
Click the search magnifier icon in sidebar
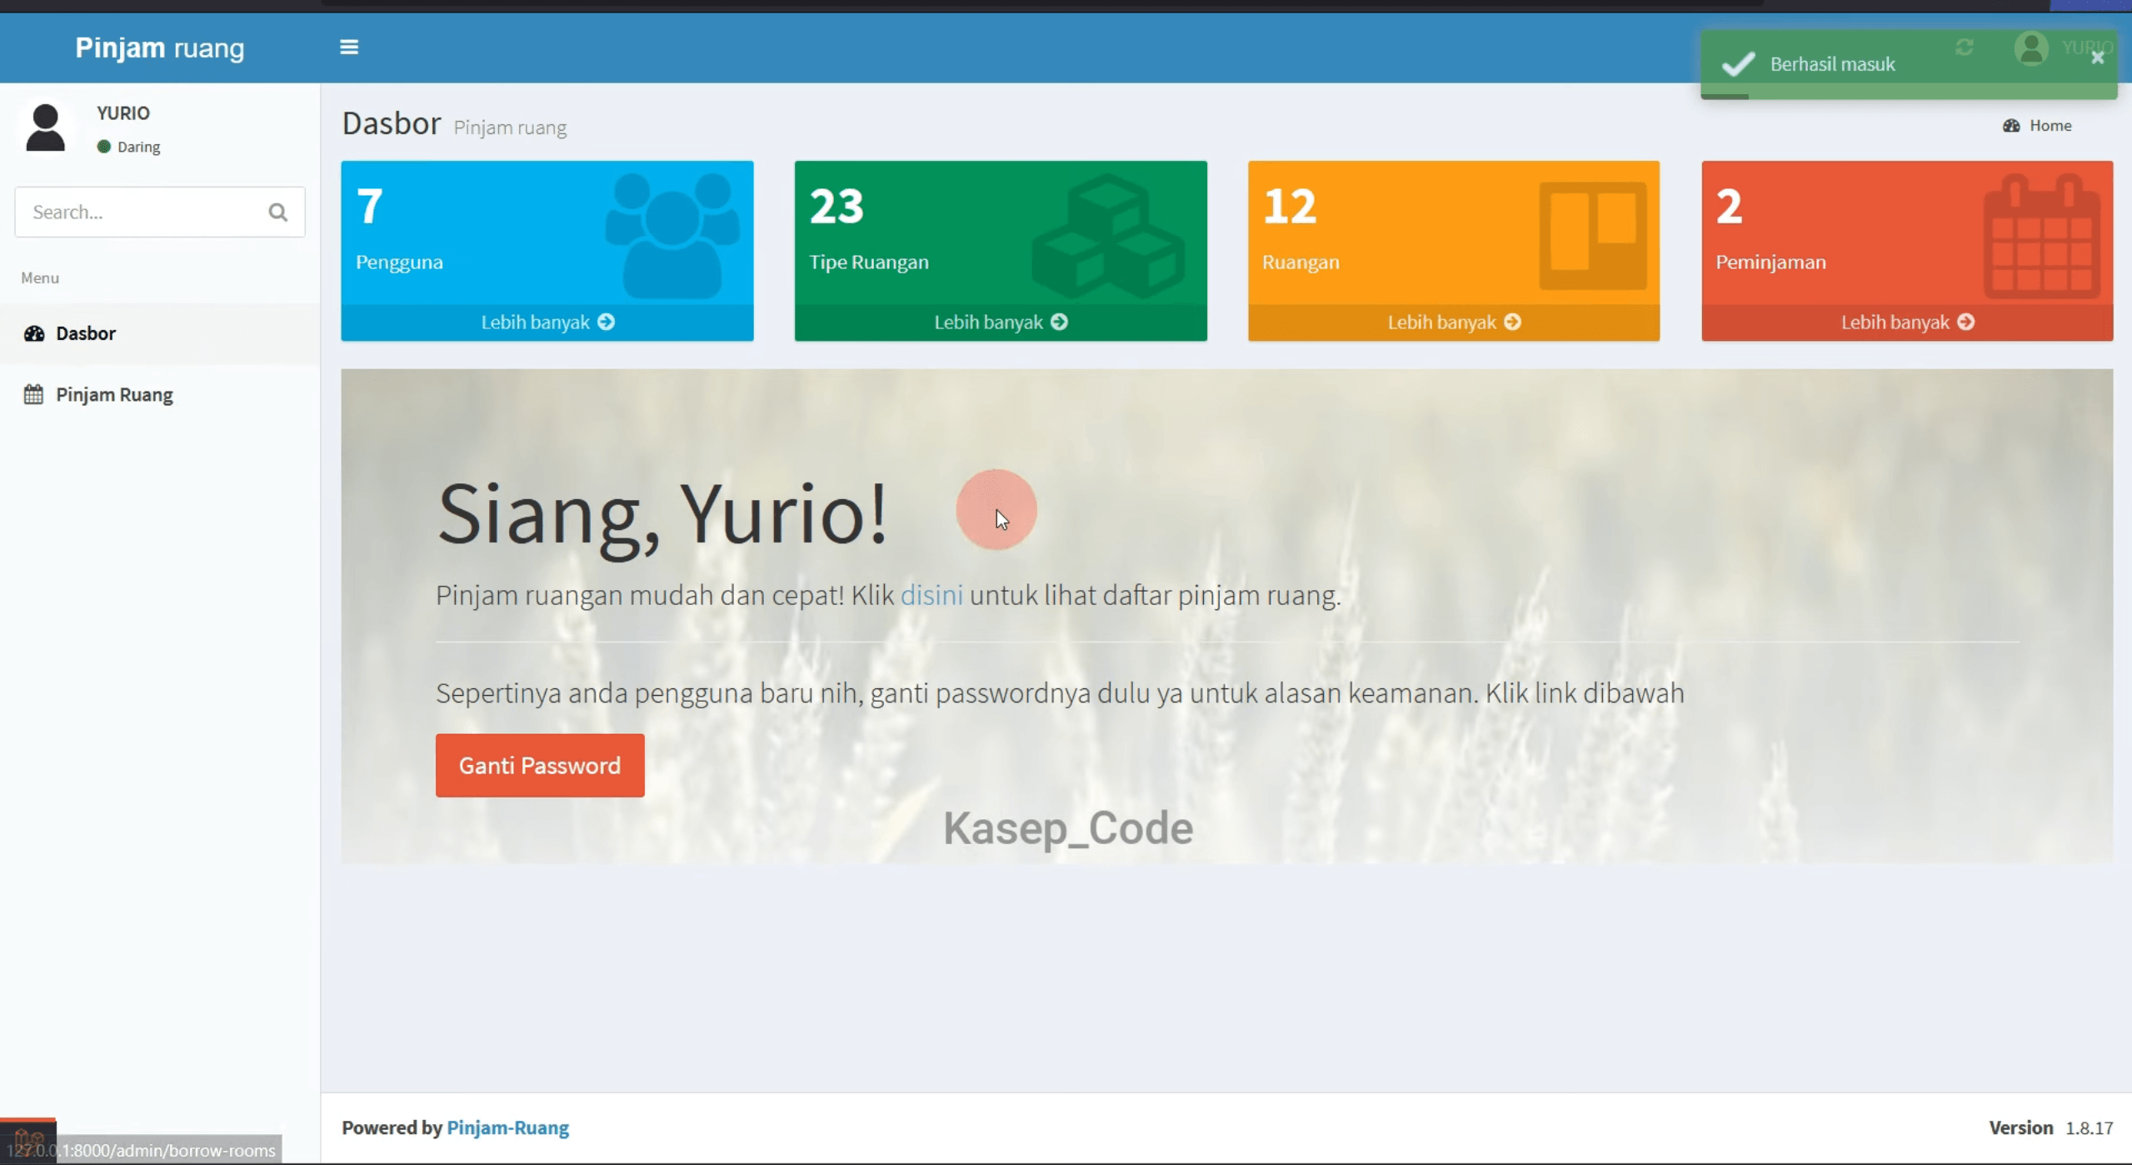(278, 212)
